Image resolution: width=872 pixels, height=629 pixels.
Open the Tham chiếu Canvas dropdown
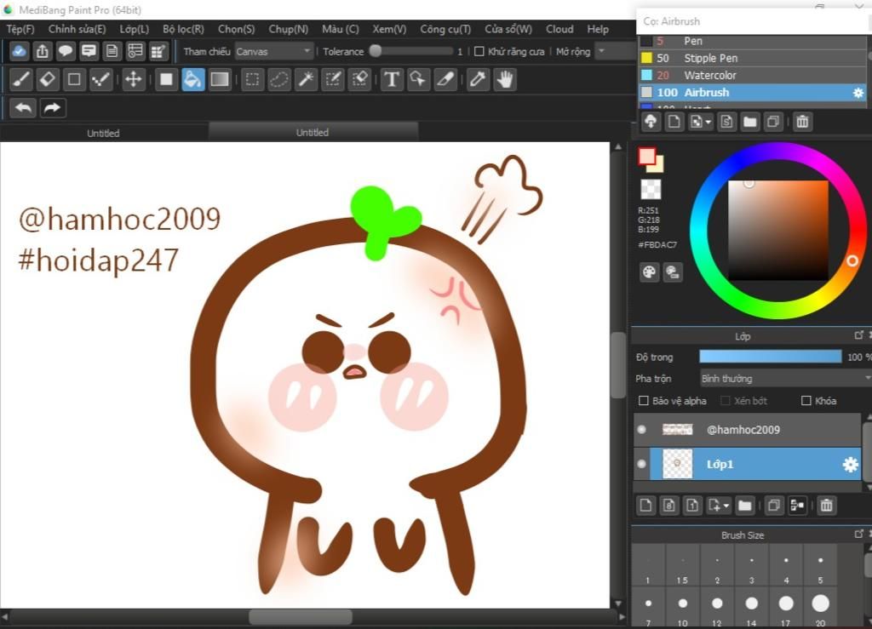coord(274,52)
